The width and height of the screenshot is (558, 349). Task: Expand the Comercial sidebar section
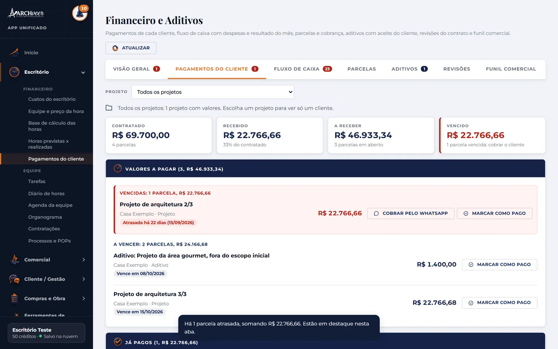[x=84, y=260]
